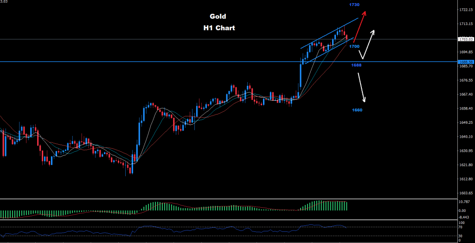The image size is (475, 243).
Task: Click the 1630.95 price axis label
Action: pos(466,151)
